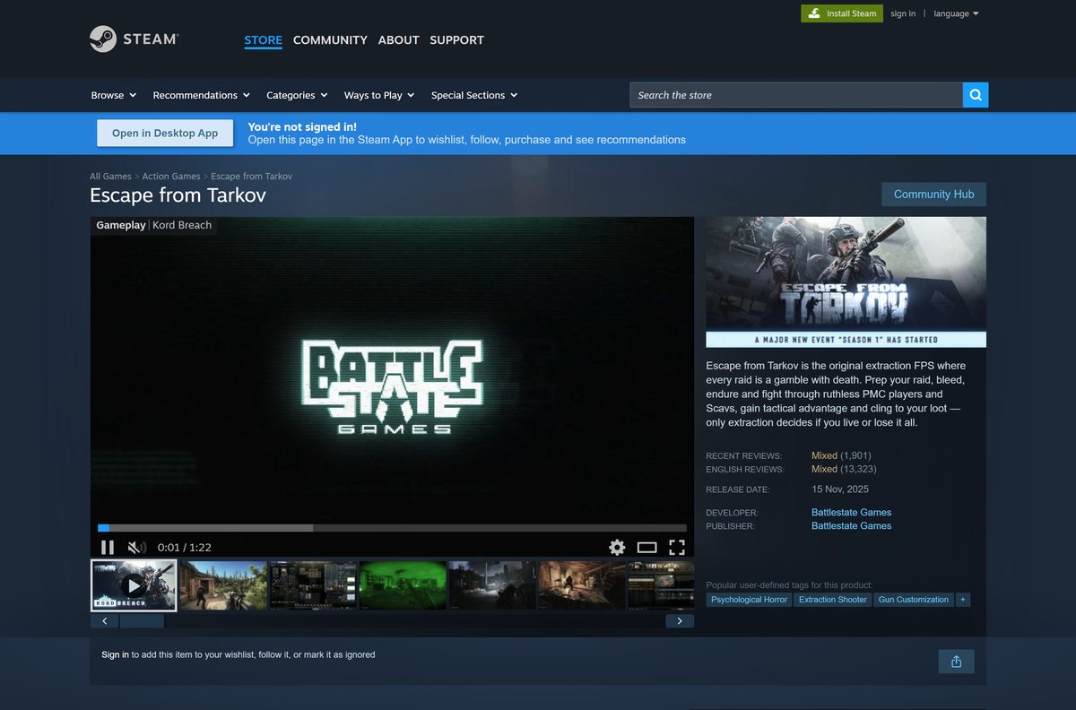Select the Kord Breach video thumbnail
Image resolution: width=1076 pixels, height=710 pixels.
coord(134,585)
